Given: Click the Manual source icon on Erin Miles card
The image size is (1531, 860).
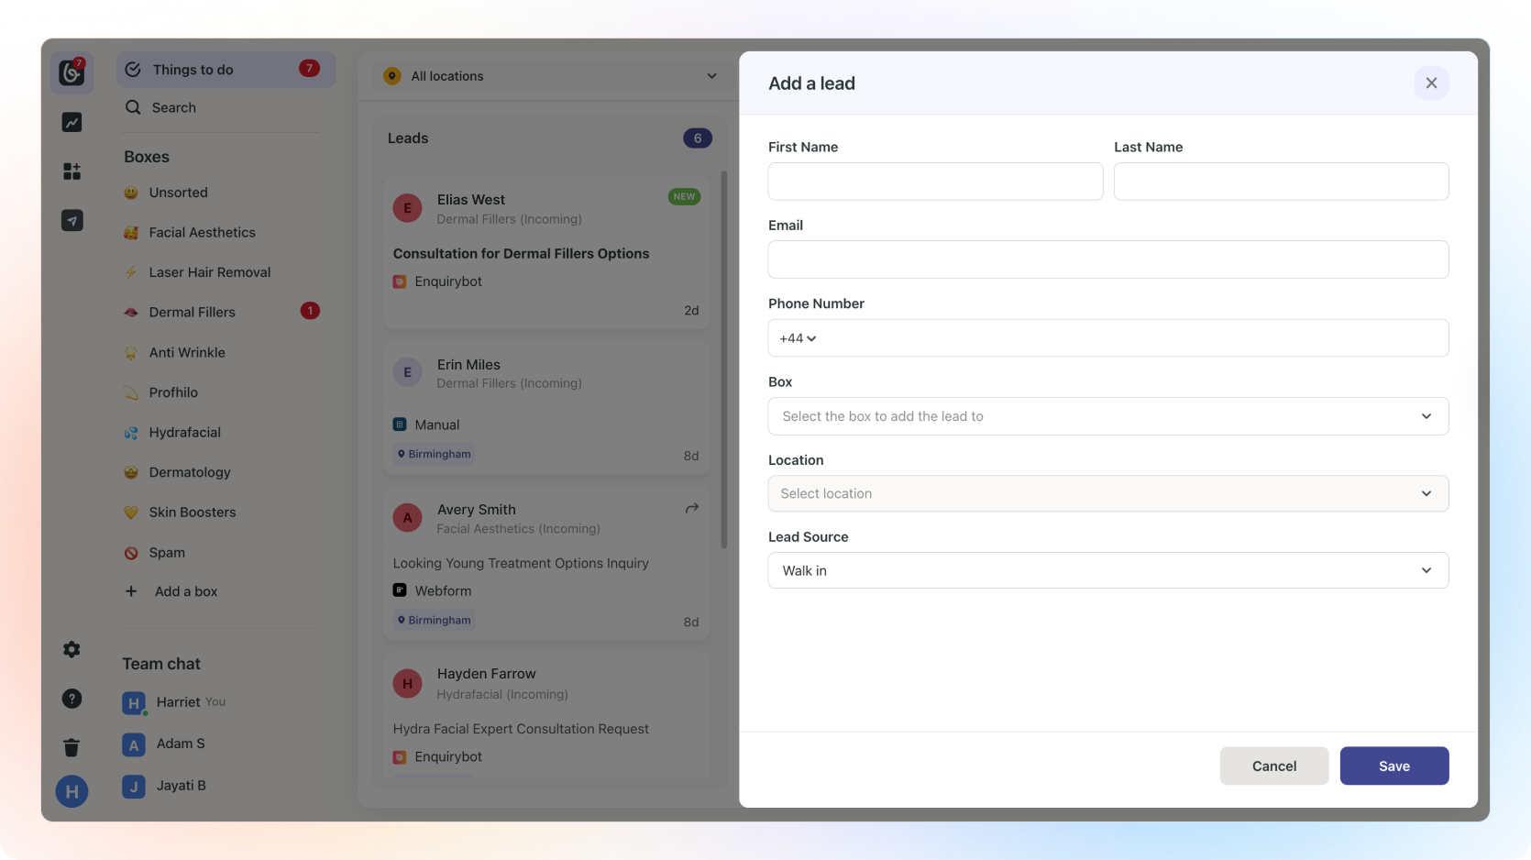Looking at the screenshot, I should coord(400,424).
